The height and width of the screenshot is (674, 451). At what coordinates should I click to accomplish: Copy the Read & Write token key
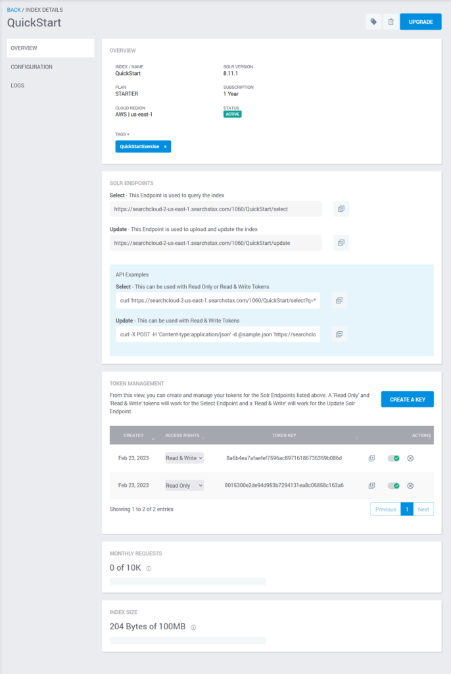(371, 458)
